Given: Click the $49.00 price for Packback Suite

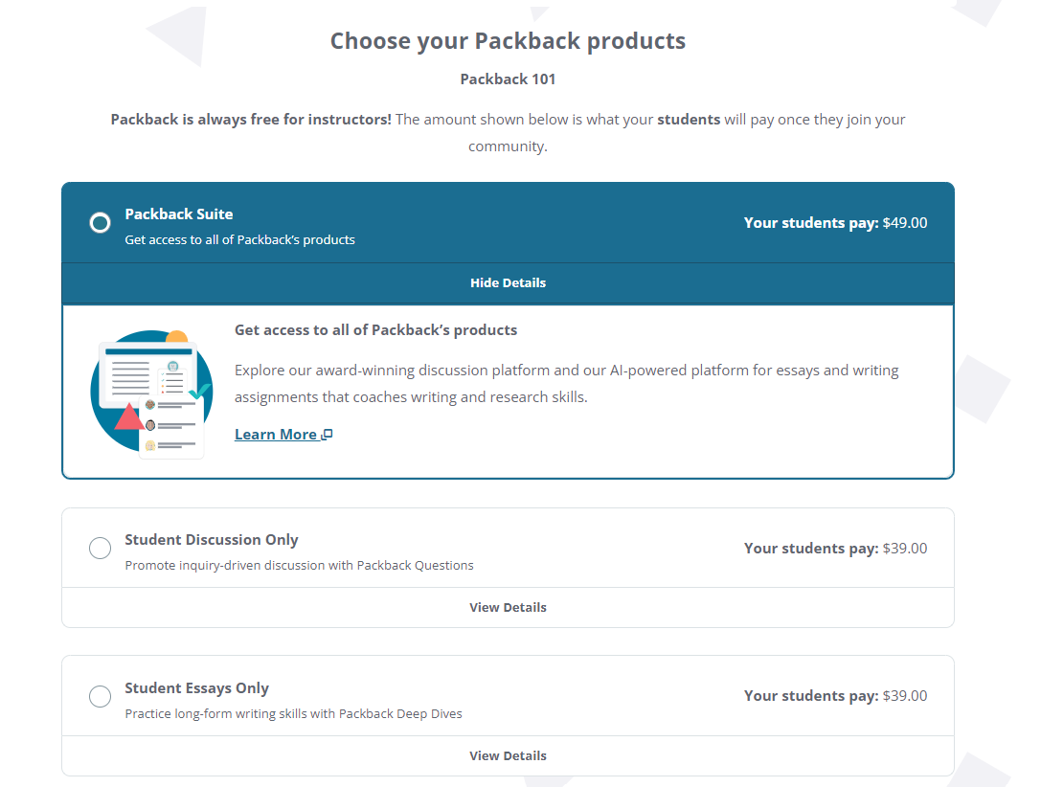Looking at the screenshot, I should tap(905, 222).
